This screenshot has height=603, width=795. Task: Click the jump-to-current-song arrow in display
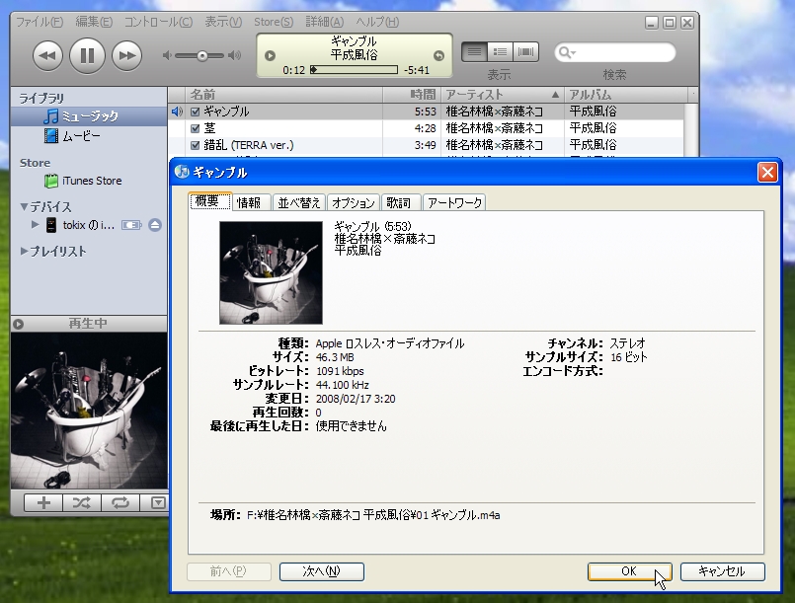(439, 55)
